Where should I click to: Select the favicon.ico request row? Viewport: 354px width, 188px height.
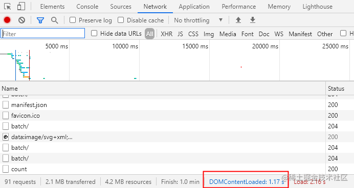(163, 116)
